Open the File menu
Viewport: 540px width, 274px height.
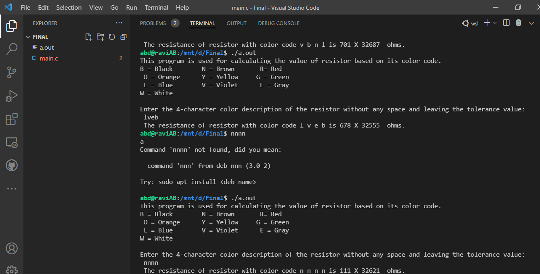coord(25,7)
